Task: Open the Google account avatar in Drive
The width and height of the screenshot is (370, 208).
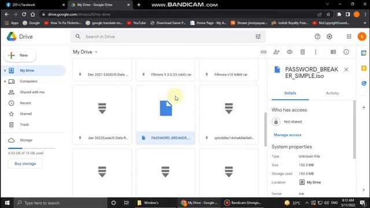Action: [x=362, y=36]
